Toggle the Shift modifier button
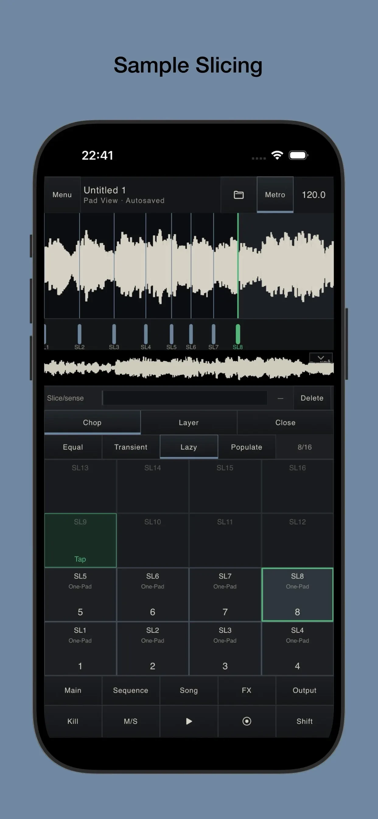This screenshot has width=378, height=819. [304, 721]
